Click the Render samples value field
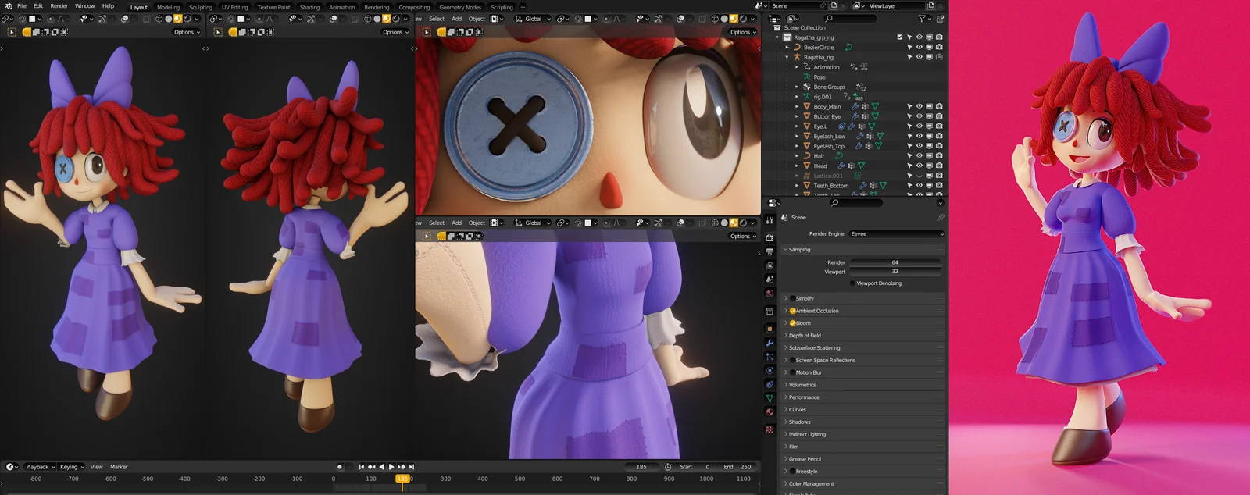1250x495 pixels. (895, 262)
